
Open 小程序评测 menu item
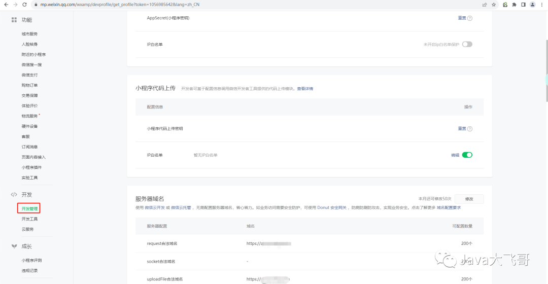(x=31, y=260)
